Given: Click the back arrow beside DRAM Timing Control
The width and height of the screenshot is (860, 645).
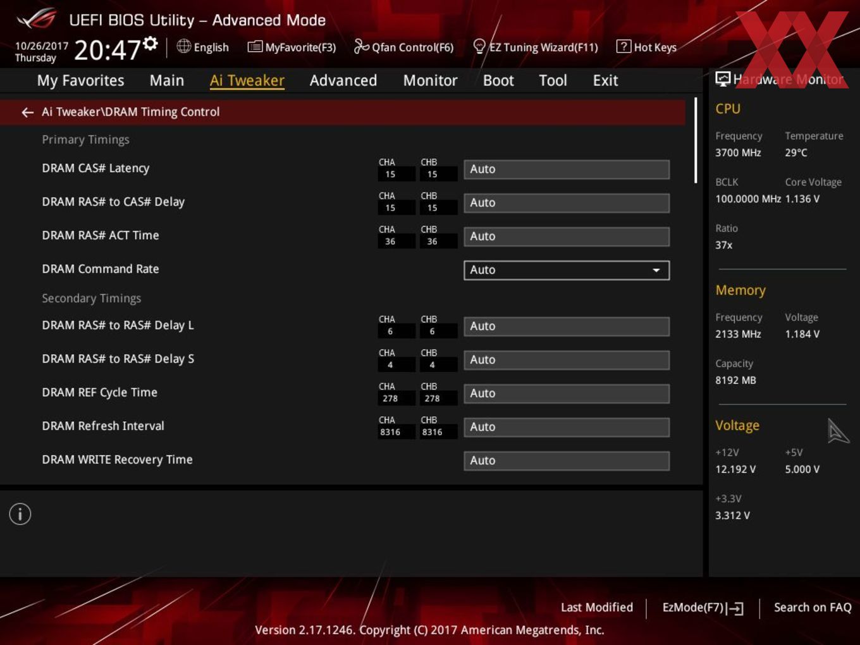Looking at the screenshot, I should click(x=27, y=113).
